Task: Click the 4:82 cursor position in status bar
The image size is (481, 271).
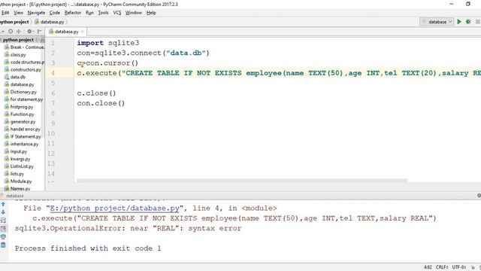Action: pyautogui.click(x=428, y=267)
